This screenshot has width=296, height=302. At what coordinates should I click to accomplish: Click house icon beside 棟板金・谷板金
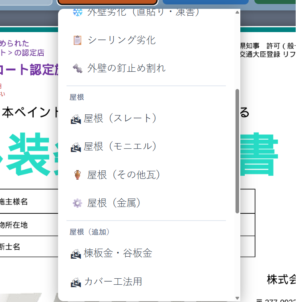coord(76,254)
